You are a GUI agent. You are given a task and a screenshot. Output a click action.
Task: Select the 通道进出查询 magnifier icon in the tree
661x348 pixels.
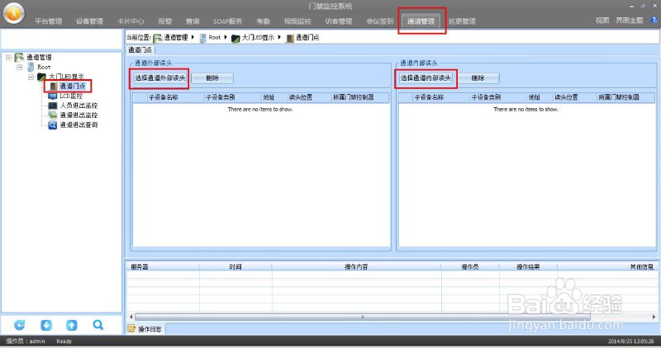click(x=53, y=125)
